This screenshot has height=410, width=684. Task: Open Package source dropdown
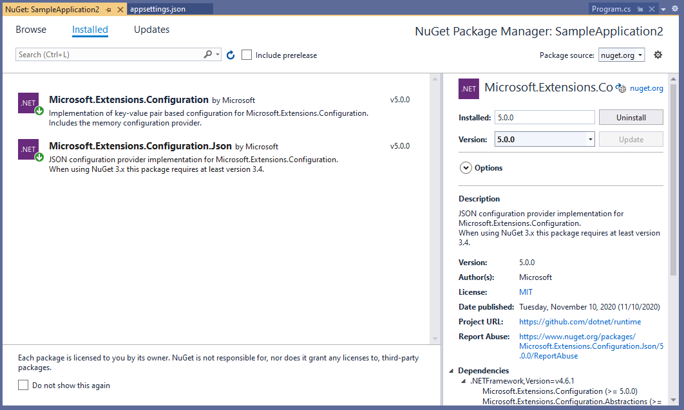click(621, 55)
